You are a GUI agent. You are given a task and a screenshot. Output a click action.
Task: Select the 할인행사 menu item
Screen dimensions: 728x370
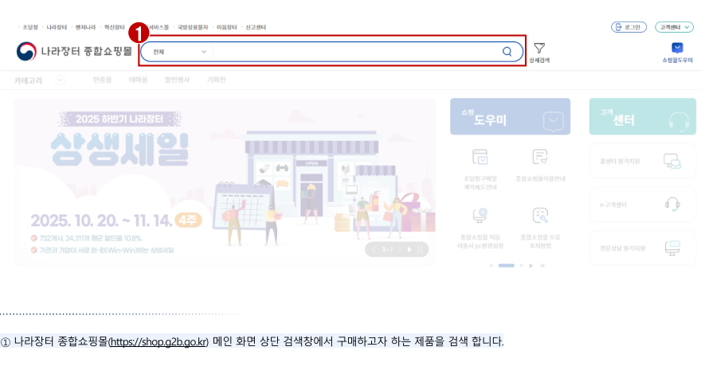(x=178, y=80)
